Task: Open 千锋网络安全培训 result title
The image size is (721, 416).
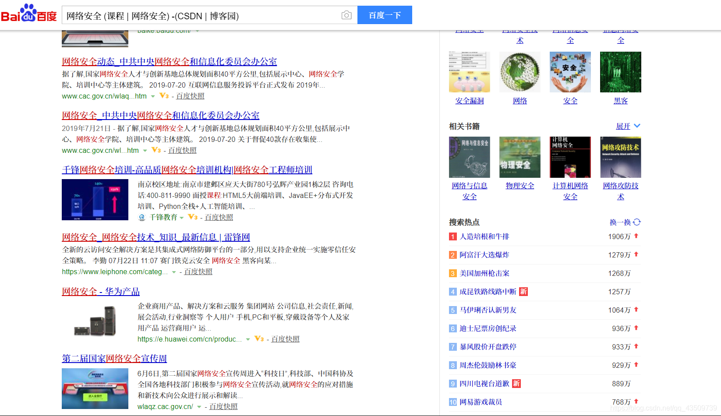Action: point(187,170)
